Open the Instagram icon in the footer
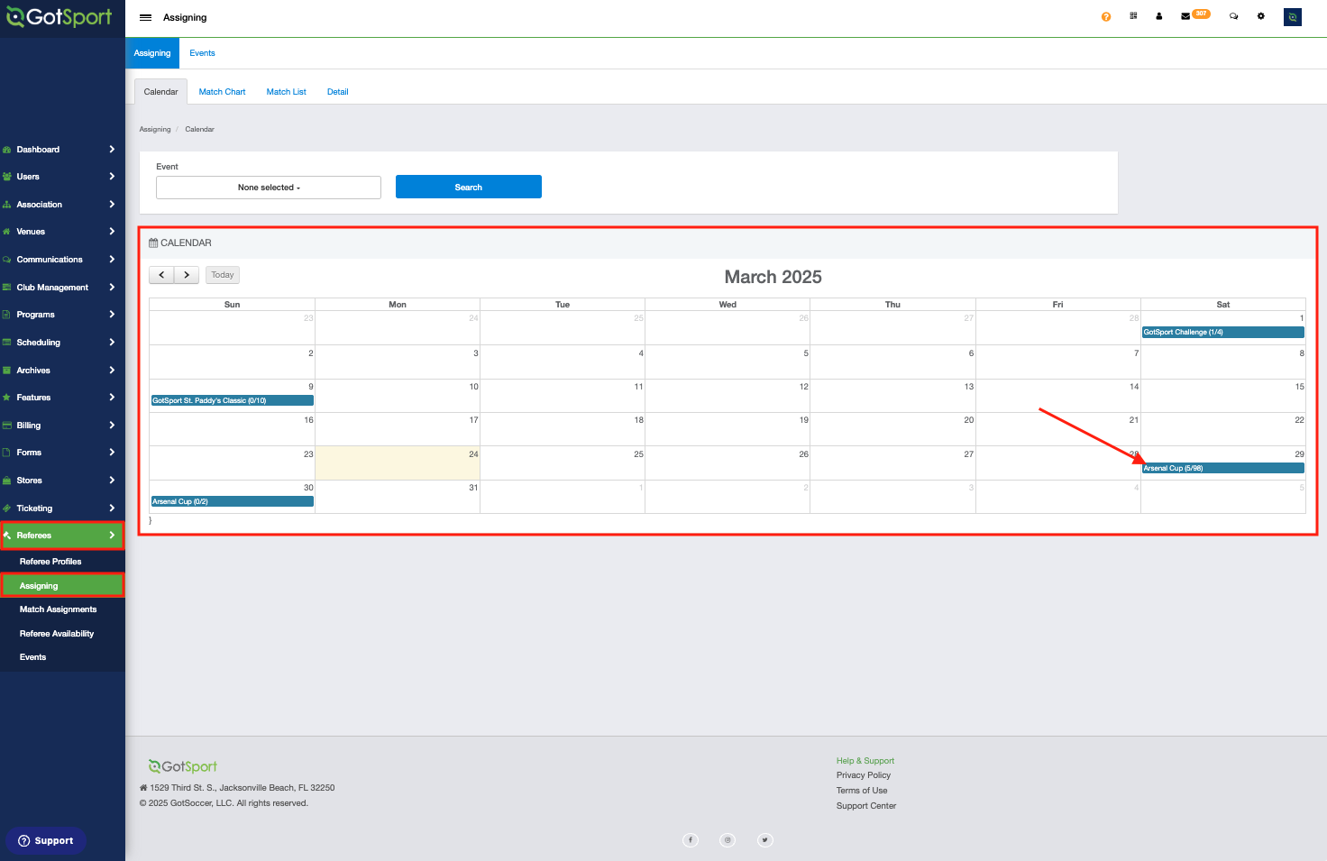1327x861 pixels. tap(728, 840)
